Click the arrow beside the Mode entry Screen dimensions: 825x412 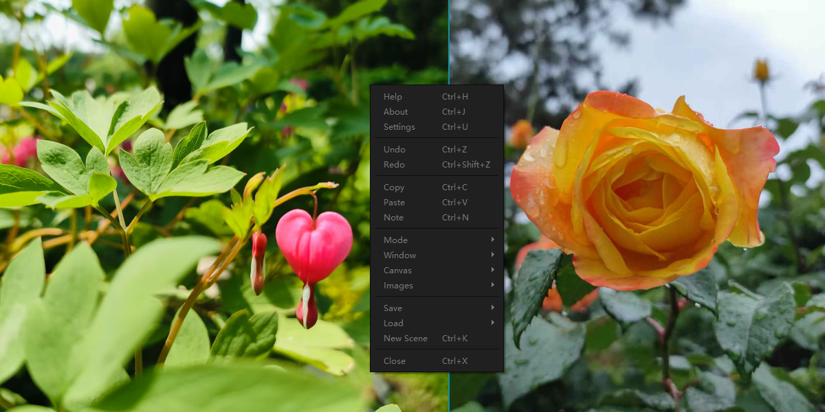tap(493, 240)
